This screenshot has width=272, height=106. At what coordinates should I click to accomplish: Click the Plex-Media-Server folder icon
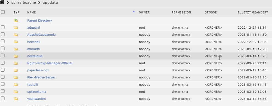click(x=16, y=77)
